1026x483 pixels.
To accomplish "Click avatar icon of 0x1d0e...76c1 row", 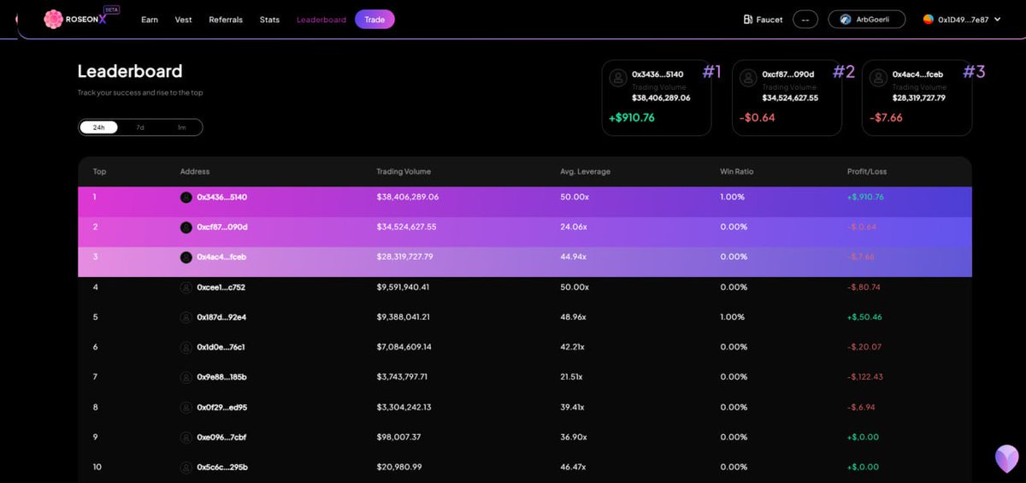I will tap(186, 347).
